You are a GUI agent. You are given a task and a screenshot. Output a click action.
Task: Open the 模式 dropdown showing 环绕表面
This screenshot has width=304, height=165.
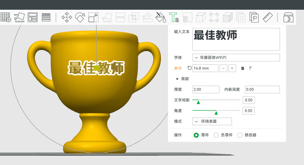(212, 122)
